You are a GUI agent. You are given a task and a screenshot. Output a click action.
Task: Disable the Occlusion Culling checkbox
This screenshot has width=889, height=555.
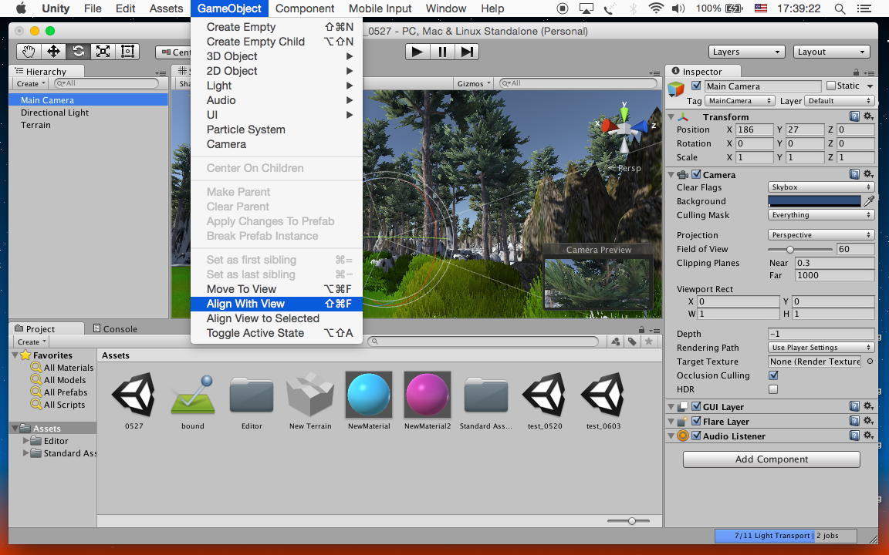[773, 375]
